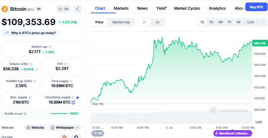268x138 pixels.
Task: Click the trend icon in price question
Action: [7, 33]
